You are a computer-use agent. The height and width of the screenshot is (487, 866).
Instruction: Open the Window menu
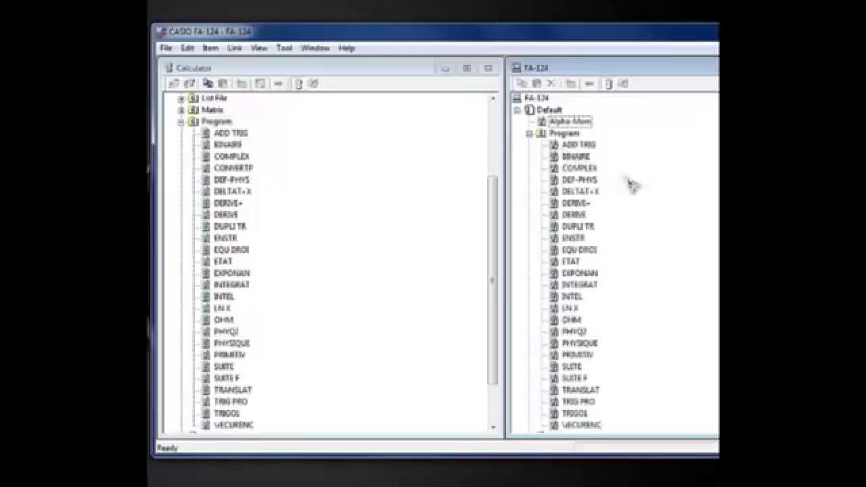(x=315, y=48)
